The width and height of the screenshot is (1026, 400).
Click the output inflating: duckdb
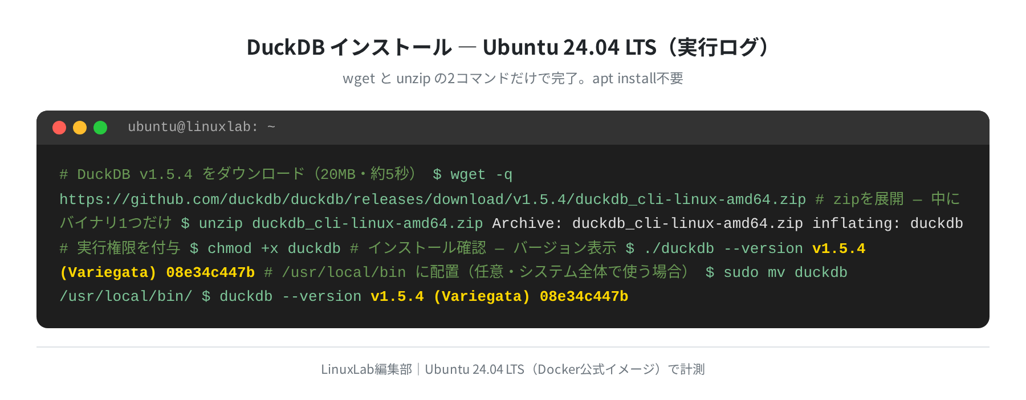pyautogui.click(x=887, y=223)
